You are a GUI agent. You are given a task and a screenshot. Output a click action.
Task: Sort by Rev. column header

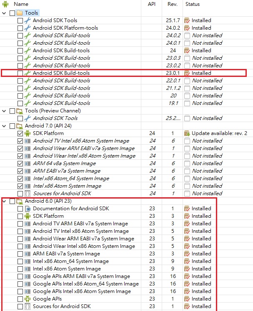(x=173, y=4)
